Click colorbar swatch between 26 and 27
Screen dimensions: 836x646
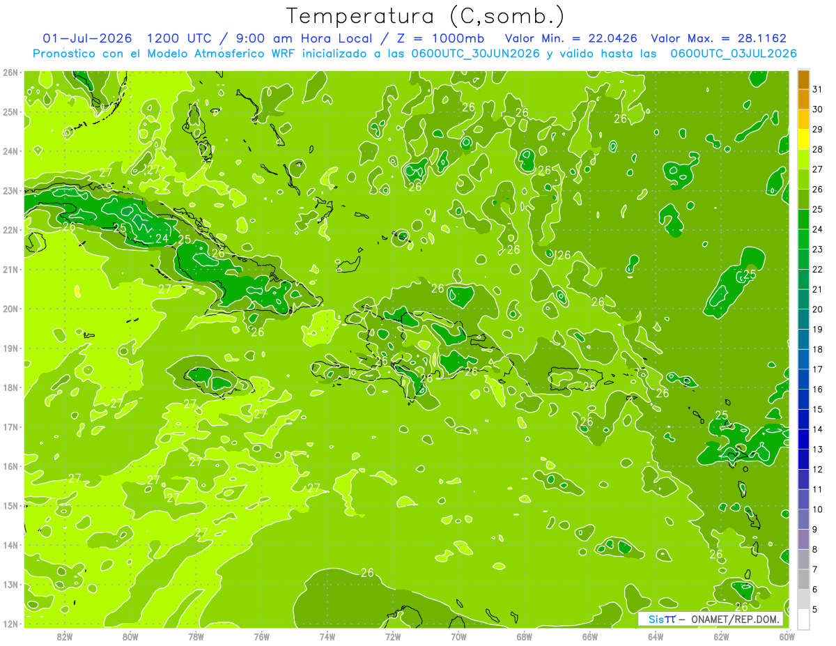(803, 179)
